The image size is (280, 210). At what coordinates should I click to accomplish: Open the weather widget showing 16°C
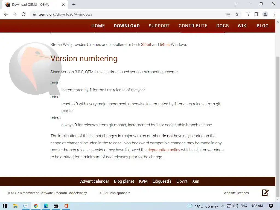point(202,206)
